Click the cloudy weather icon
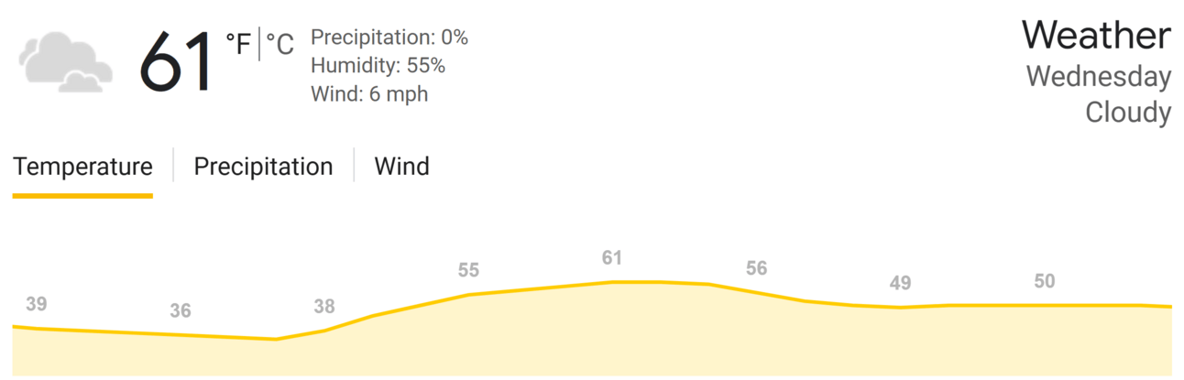 coord(65,61)
